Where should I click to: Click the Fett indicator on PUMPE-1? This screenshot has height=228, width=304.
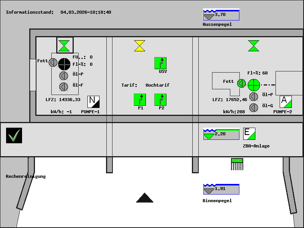click(x=53, y=62)
